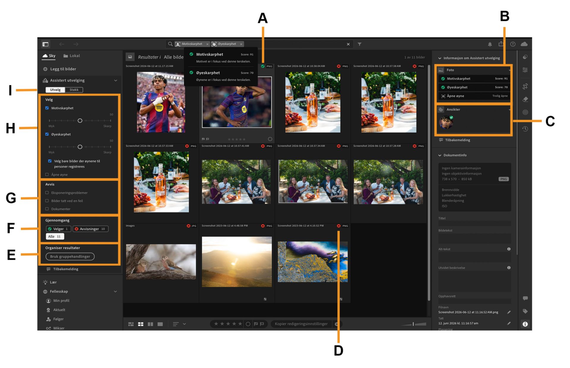This screenshot has height=368, width=570.
Task: Switch to square grid view icon
Action: [141, 324]
